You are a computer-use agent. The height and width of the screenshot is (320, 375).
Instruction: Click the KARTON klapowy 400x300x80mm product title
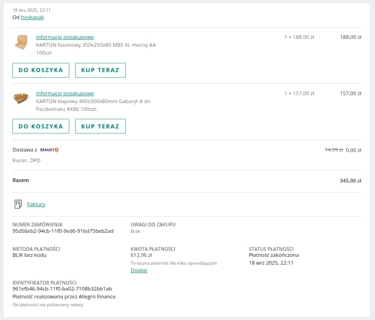click(93, 101)
